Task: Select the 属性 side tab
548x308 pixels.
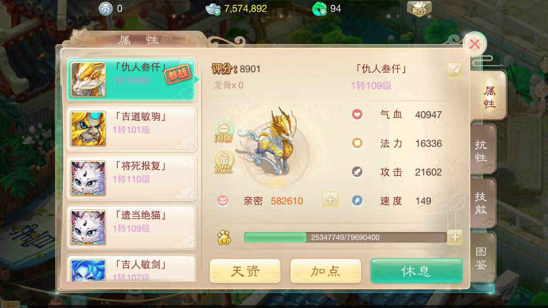Action: tap(488, 97)
